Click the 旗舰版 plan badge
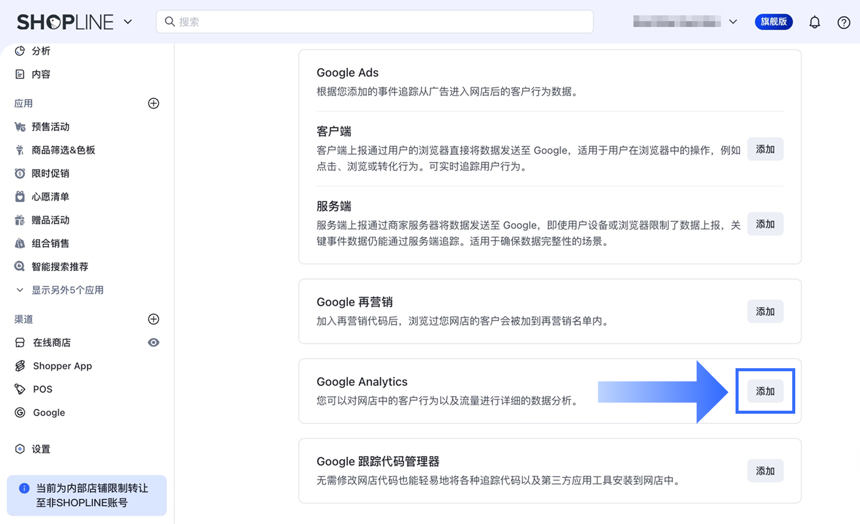Image resolution: width=860 pixels, height=524 pixels. coord(773,22)
